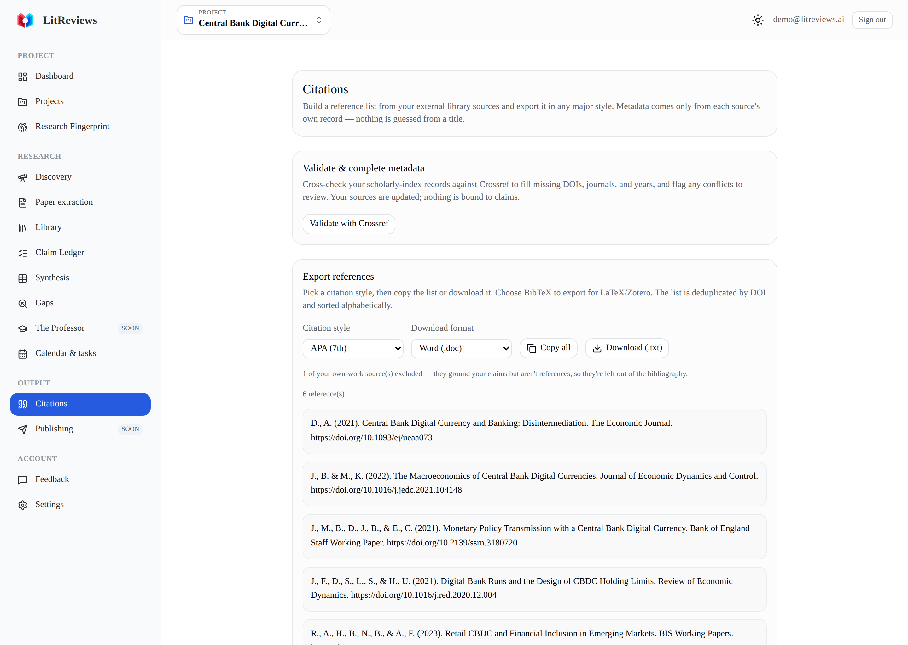The height and width of the screenshot is (645, 908).
Task: Open Dashboard from the sidebar
Action: 80,76
